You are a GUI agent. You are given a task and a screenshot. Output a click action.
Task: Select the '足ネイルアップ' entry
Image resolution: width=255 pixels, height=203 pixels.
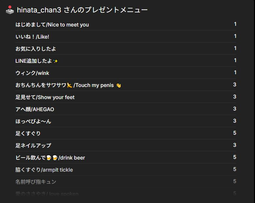point(33,146)
